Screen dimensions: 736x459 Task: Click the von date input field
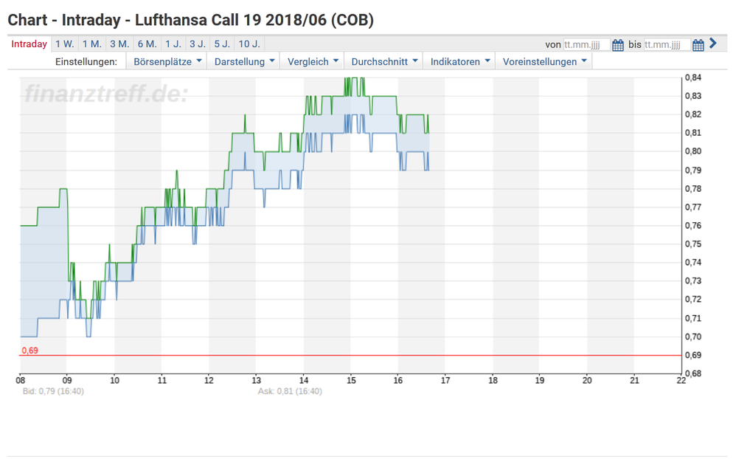pos(586,44)
